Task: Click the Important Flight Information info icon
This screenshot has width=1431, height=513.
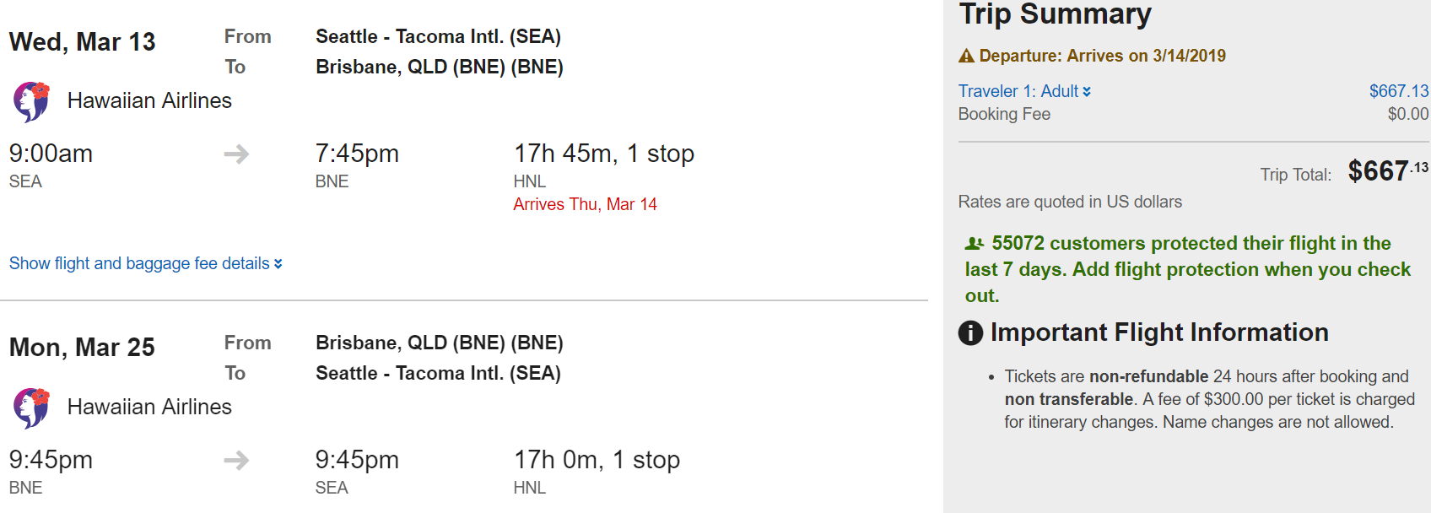Action: click(970, 332)
